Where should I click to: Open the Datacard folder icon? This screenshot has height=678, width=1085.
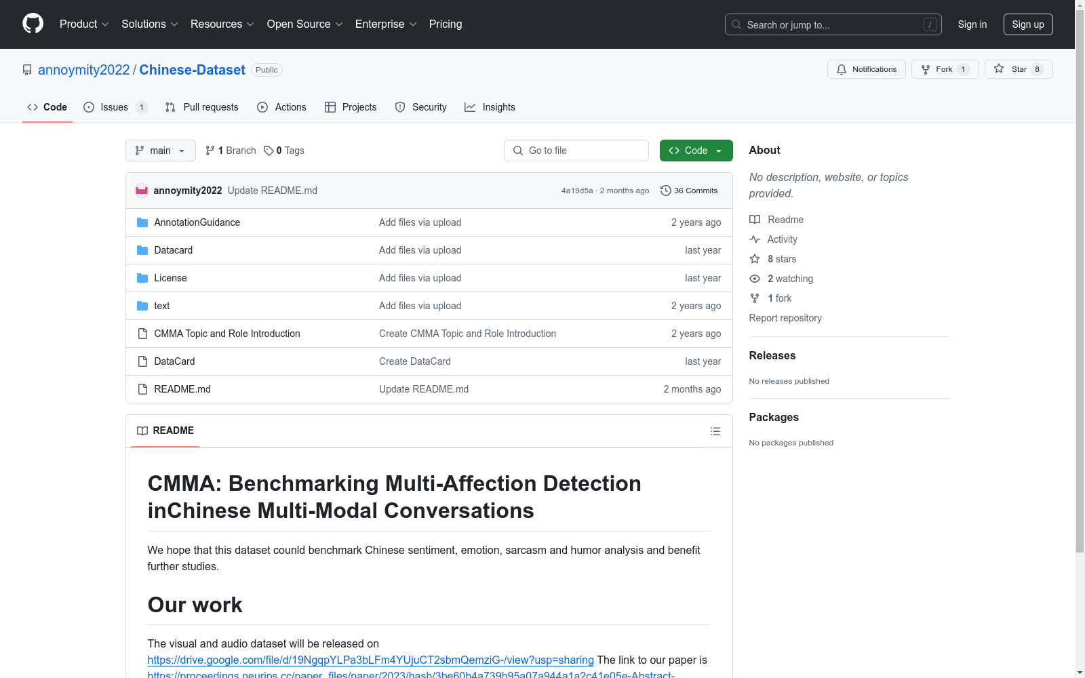(x=142, y=250)
